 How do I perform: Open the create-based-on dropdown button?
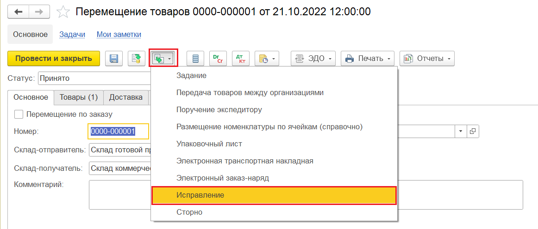[x=163, y=59]
